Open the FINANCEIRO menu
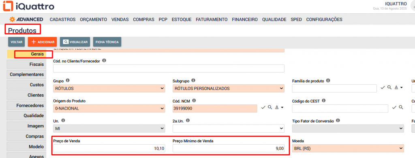The height and width of the screenshot is (158, 415). click(245, 19)
